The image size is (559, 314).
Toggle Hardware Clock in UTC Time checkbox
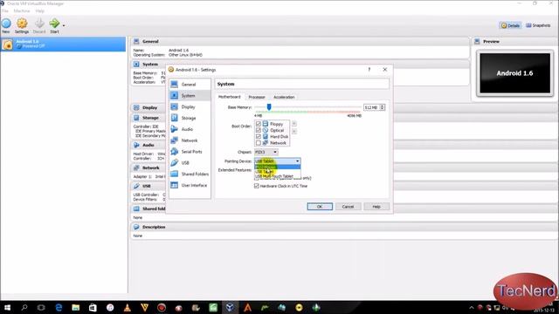(256, 186)
